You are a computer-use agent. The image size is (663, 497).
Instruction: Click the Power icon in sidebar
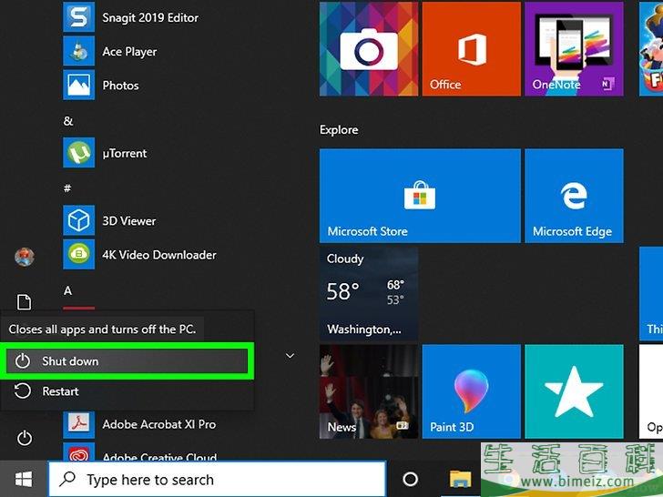click(25, 439)
